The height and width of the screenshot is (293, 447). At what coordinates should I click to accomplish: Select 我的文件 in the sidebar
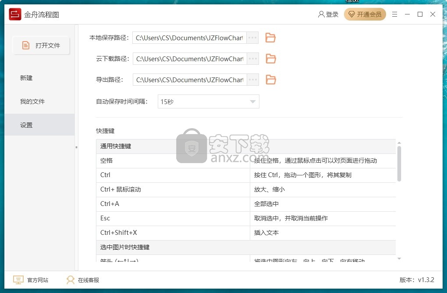click(39, 101)
